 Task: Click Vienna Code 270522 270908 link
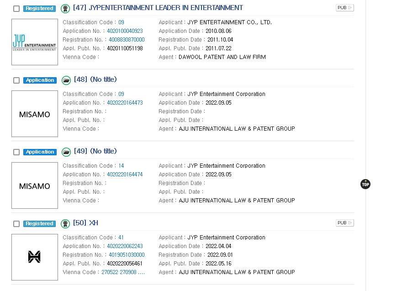click(123, 272)
